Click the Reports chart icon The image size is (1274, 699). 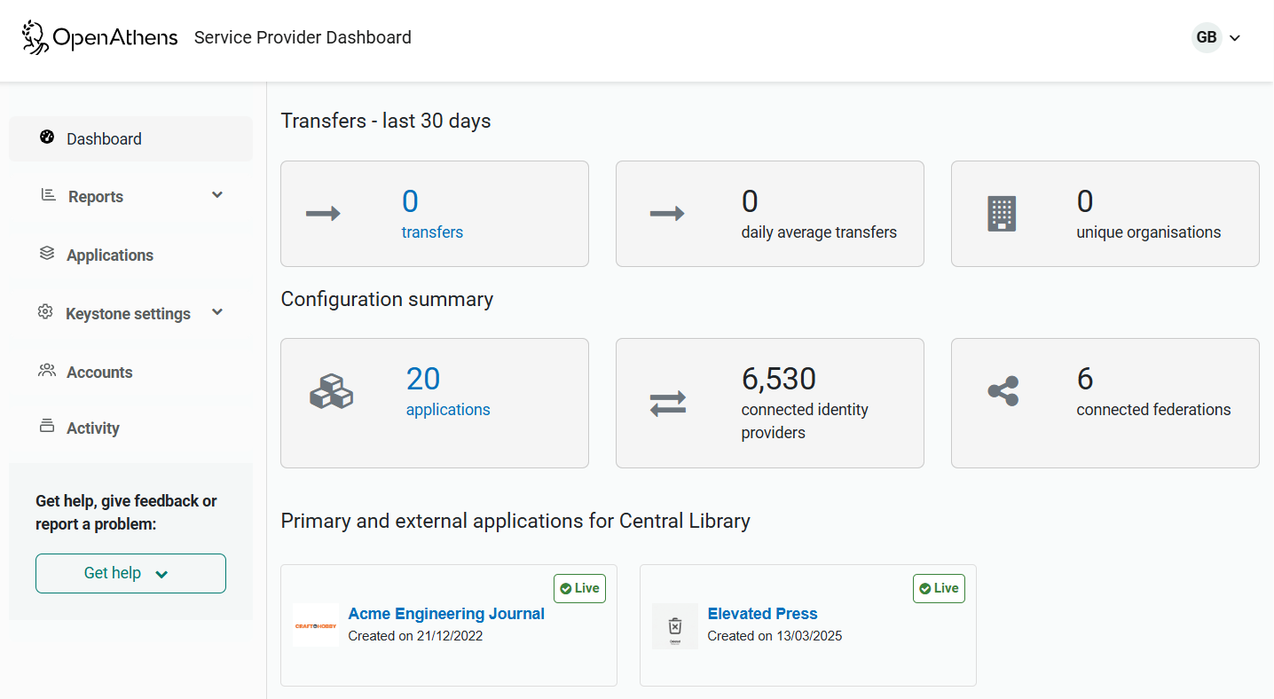point(46,196)
